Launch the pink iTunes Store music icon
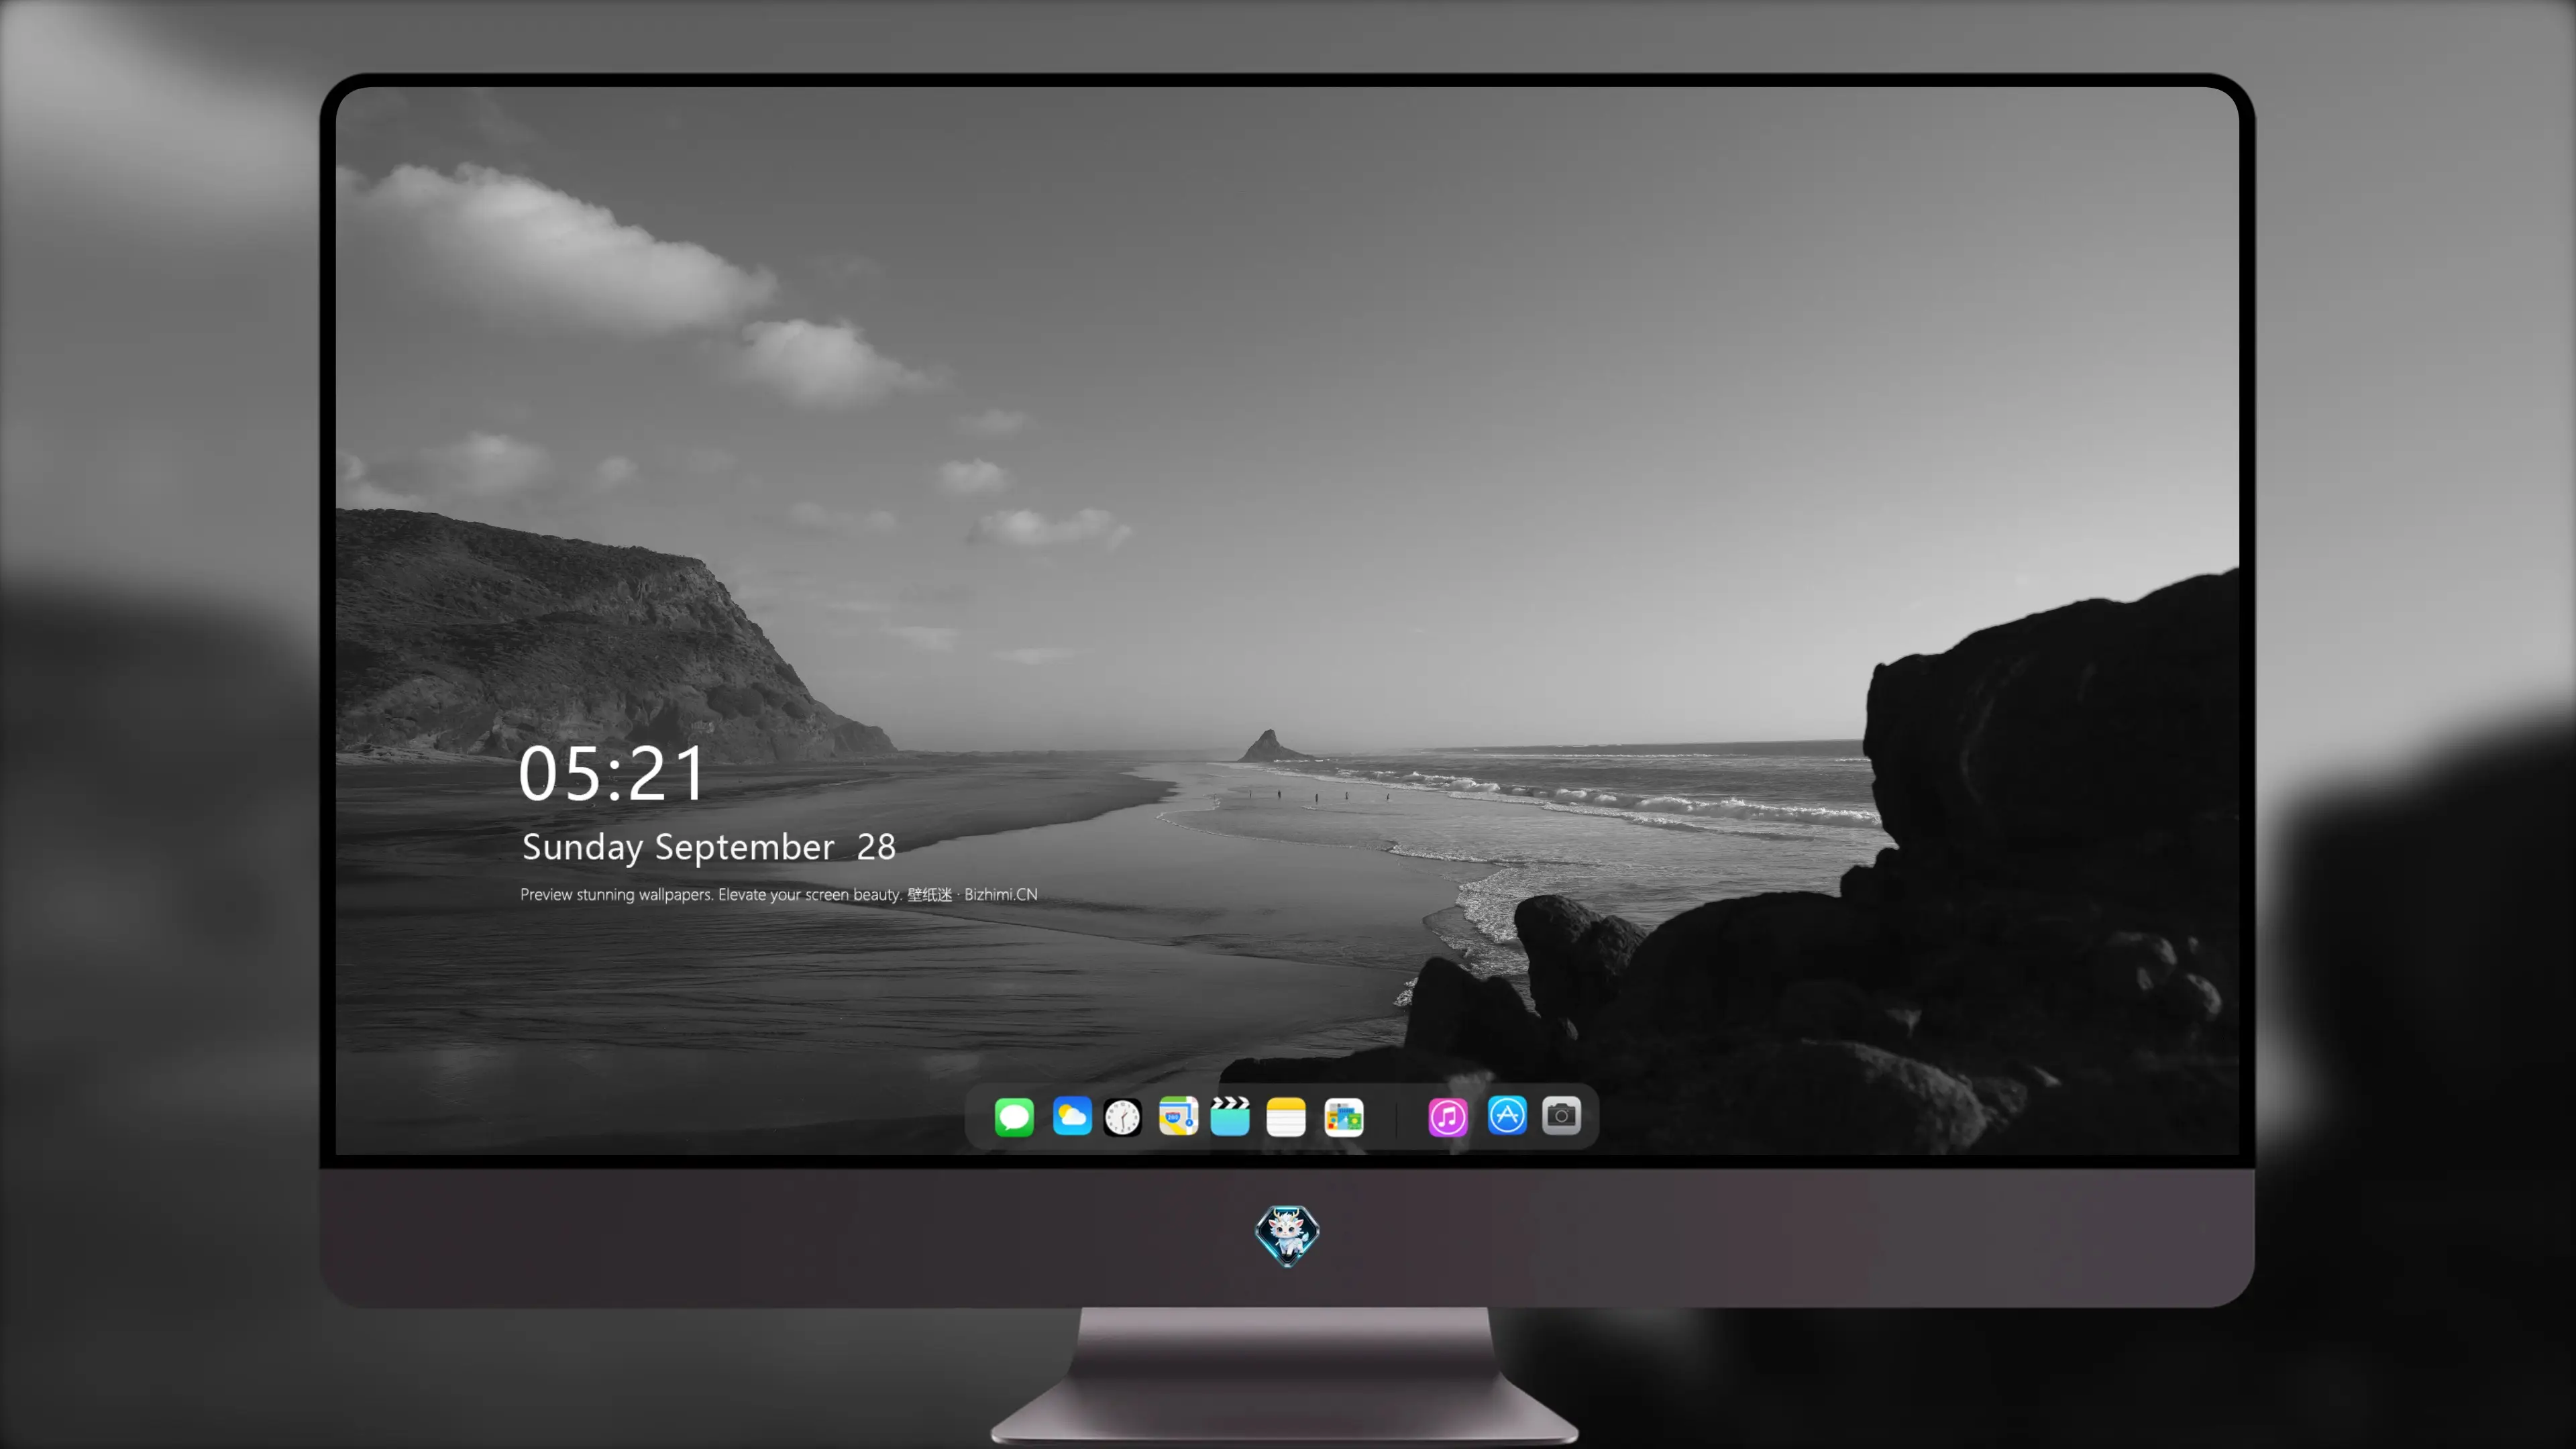The width and height of the screenshot is (2576, 1449). pyautogui.click(x=1448, y=1117)
